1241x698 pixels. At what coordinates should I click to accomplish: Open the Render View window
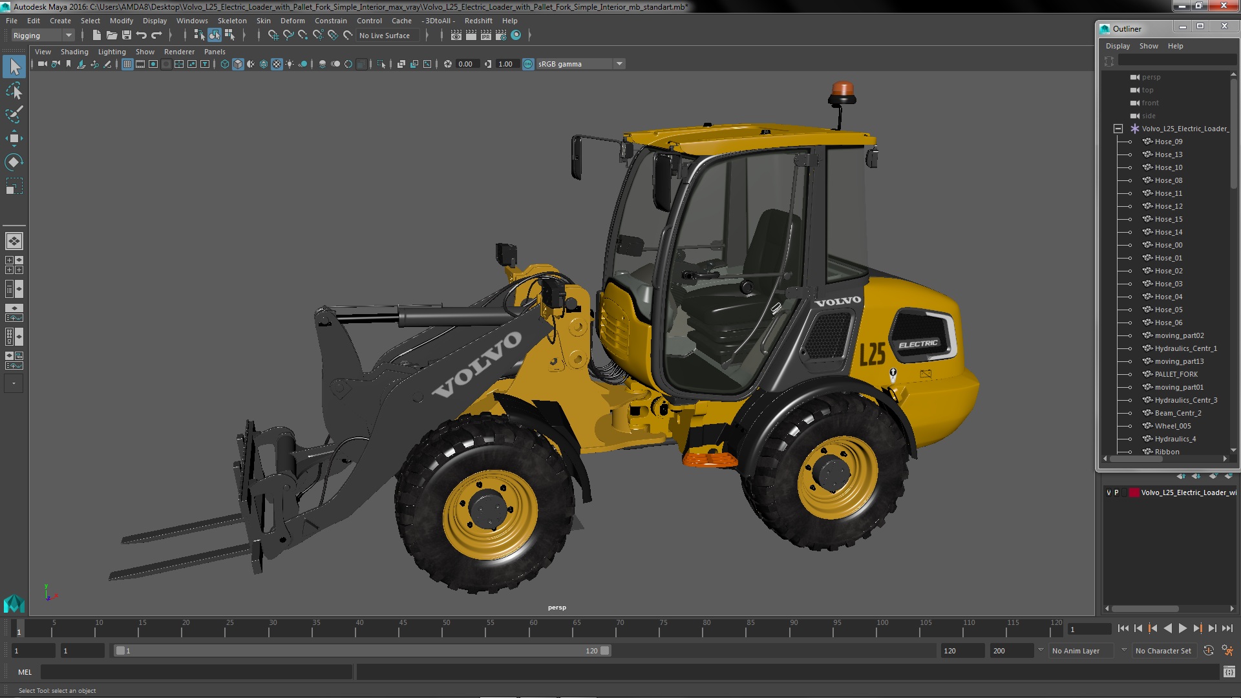click(456, 36)
